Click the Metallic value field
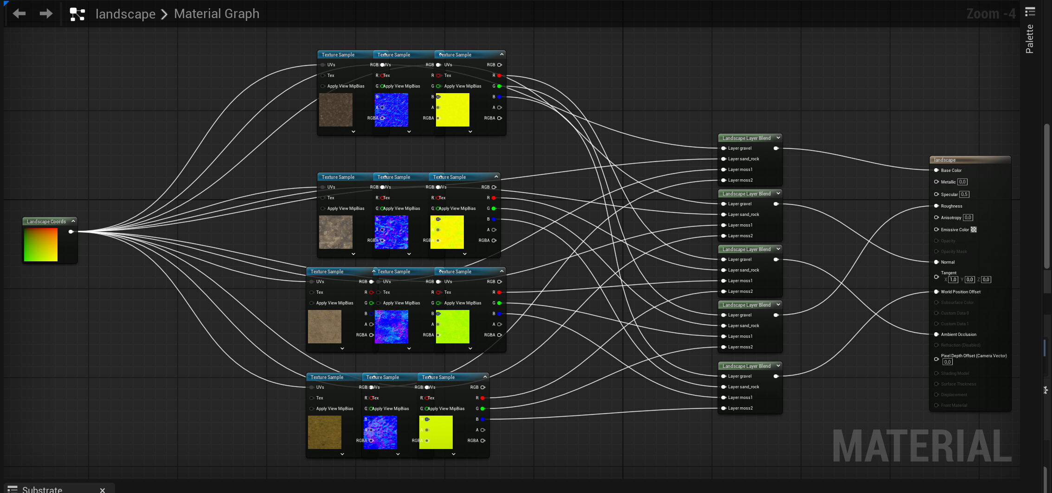 coord(962,182)
